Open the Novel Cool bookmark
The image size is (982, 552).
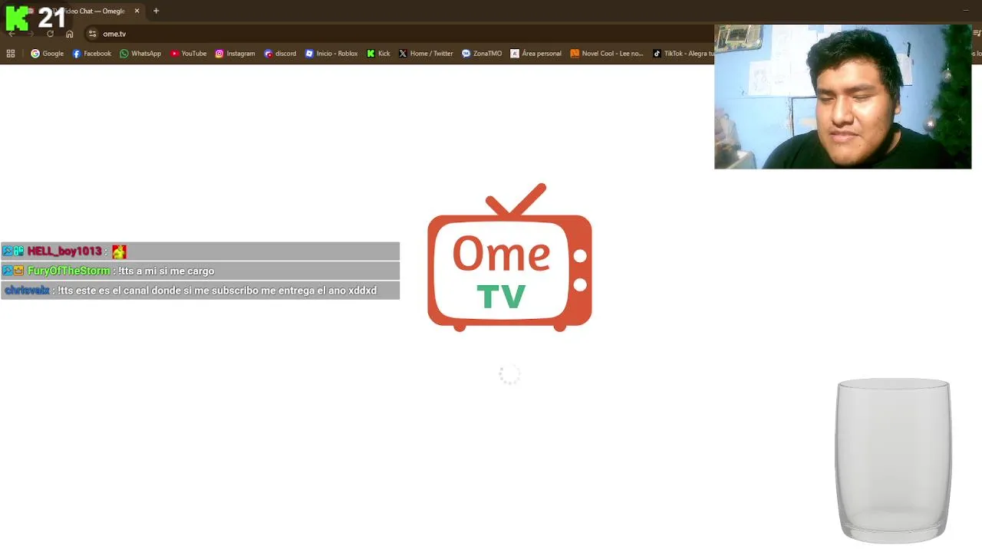click(606, 54)
